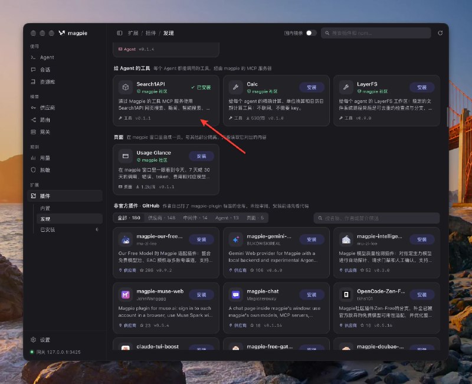Viewport: 472px width, 384px height.
Task: Click author mu-zi-lee under magpie-our-free
Action: (x=146, y=244)
